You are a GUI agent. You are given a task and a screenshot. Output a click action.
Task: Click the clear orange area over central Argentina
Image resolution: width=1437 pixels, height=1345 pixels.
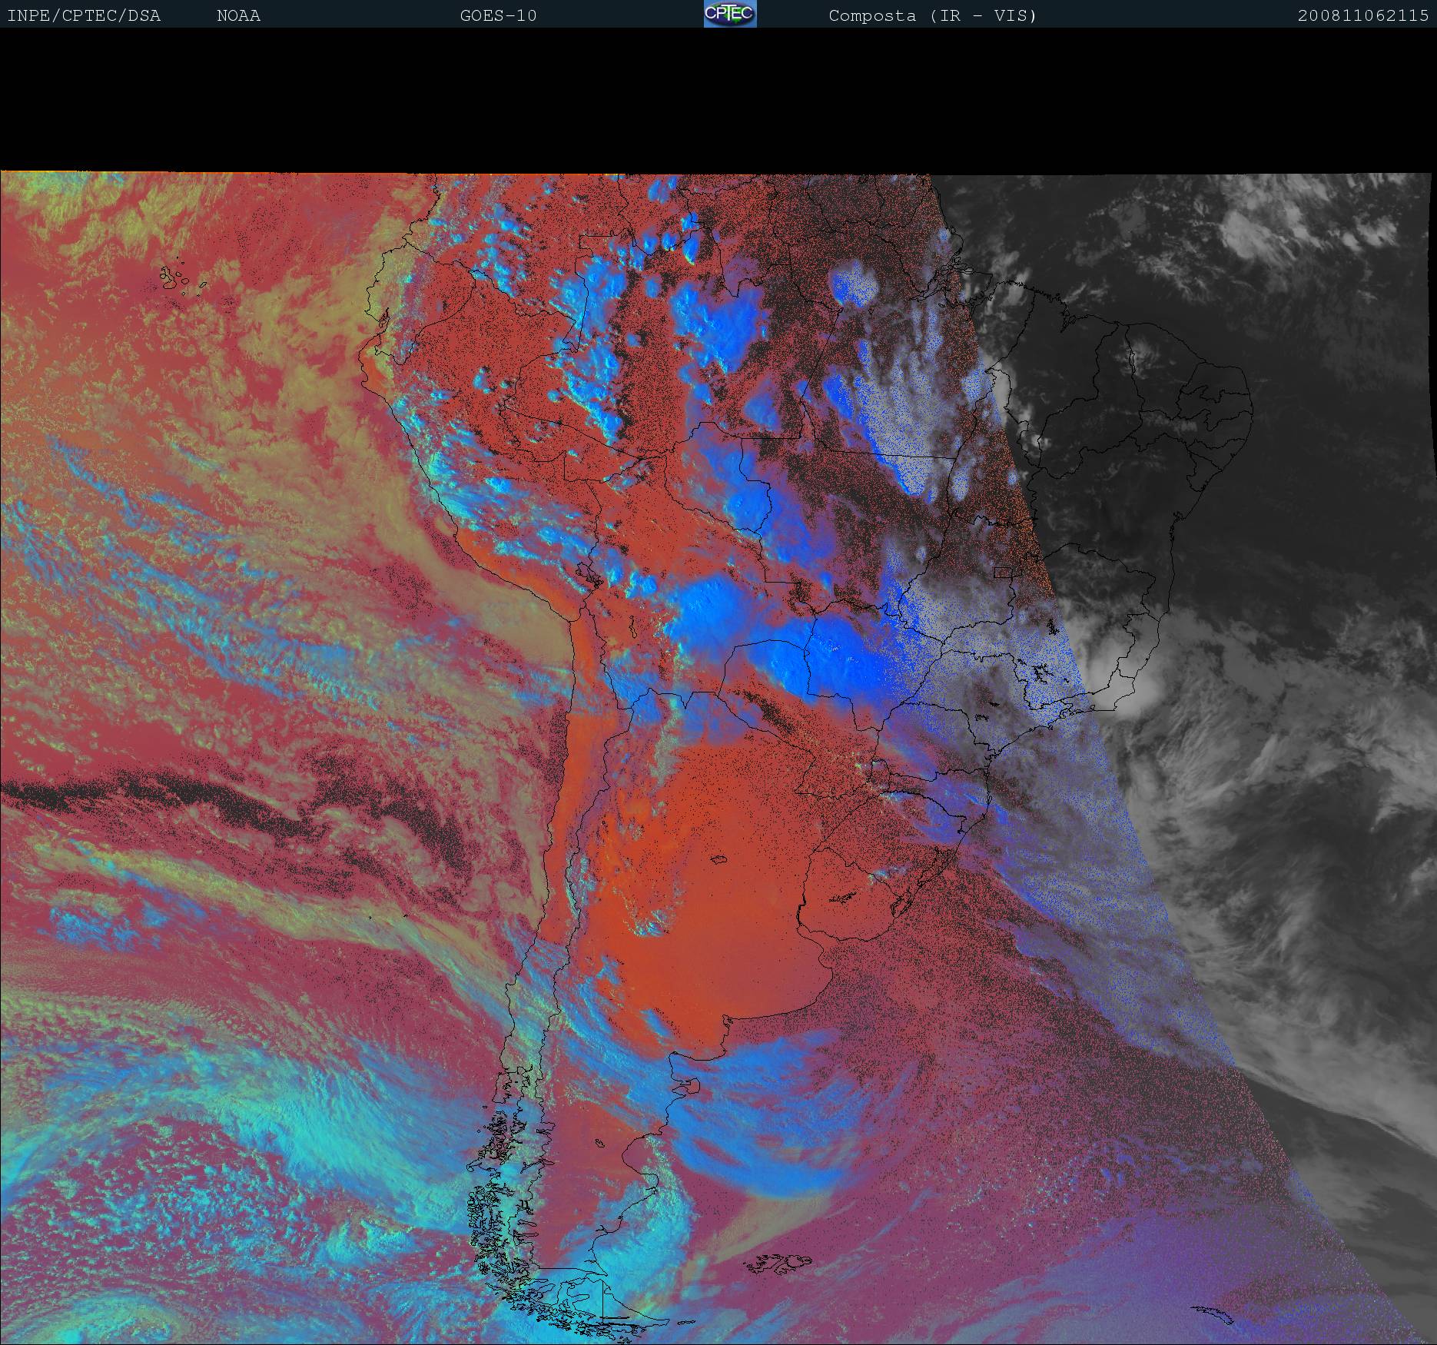(692, 961)
